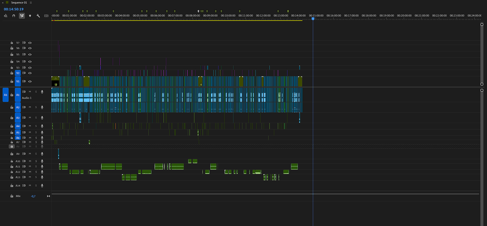Lock track V6 with padlock icon
This screenshot has width=487, height=226.
[x=12, y=48]
